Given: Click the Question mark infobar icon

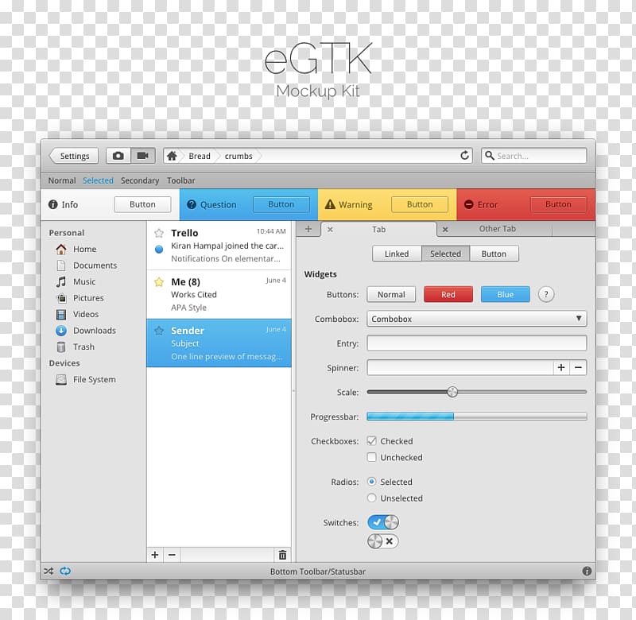Looking at the screenshot, I should (x=192, y=204).
